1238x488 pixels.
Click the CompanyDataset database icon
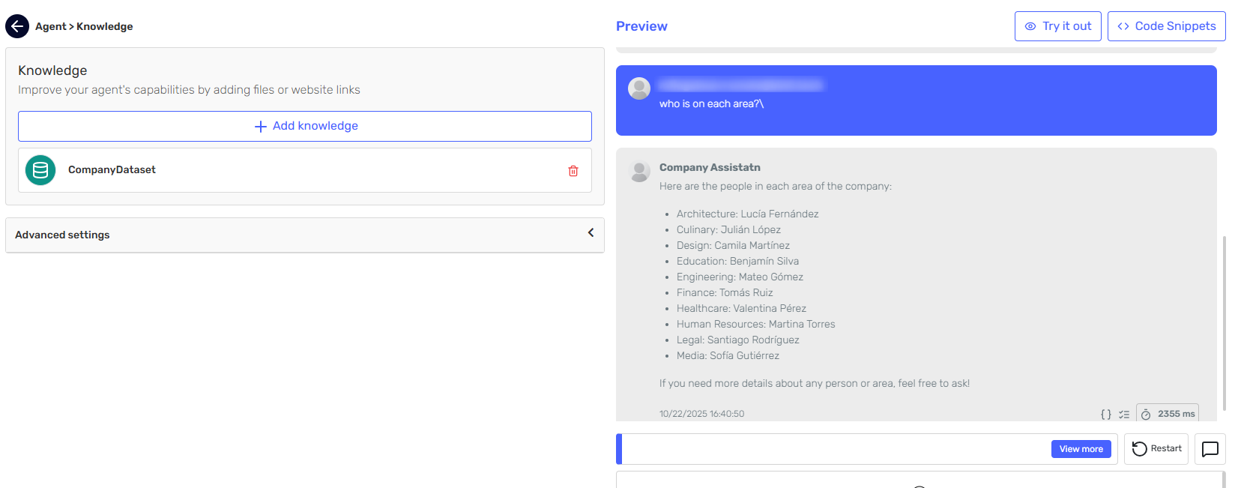[x=40, y=170]
